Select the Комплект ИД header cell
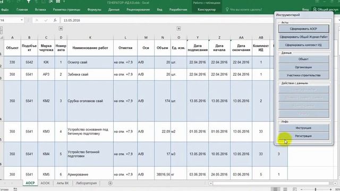 pos(261,48)
